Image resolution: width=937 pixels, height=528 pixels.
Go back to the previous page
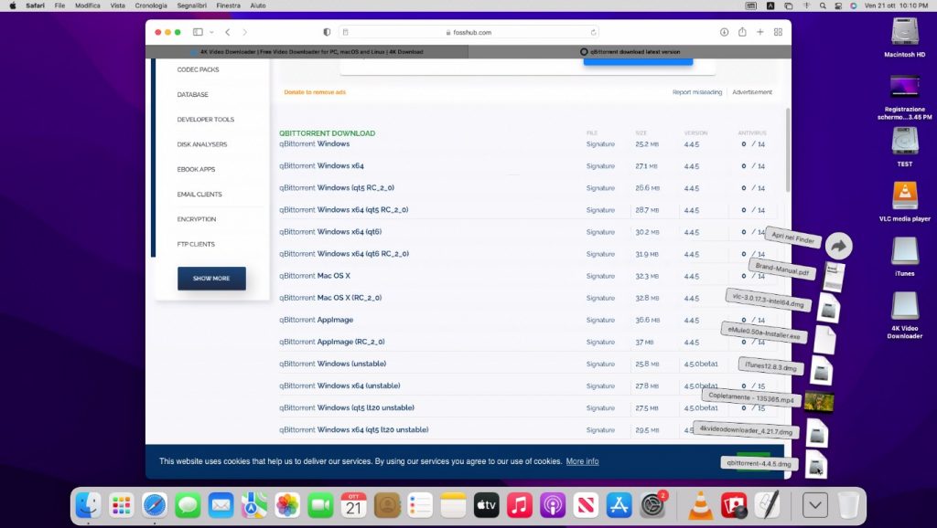point(227,32)
